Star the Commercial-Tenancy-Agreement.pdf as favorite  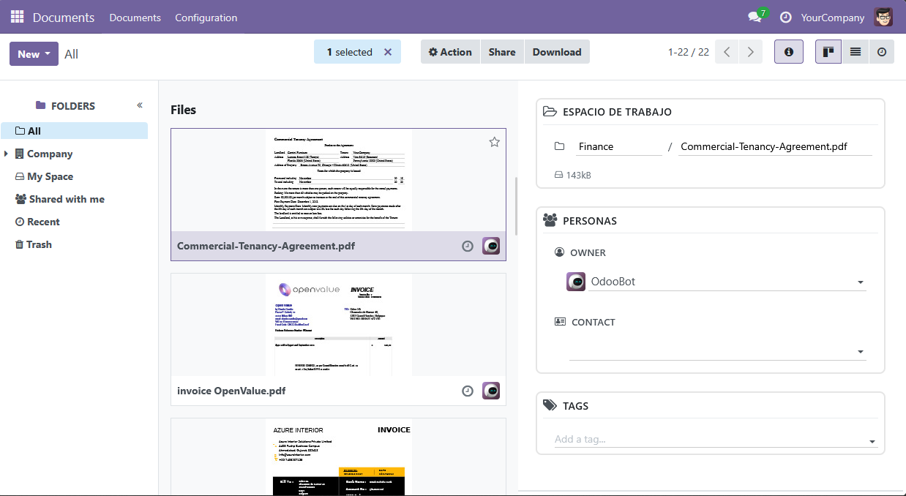pos(494,142)
